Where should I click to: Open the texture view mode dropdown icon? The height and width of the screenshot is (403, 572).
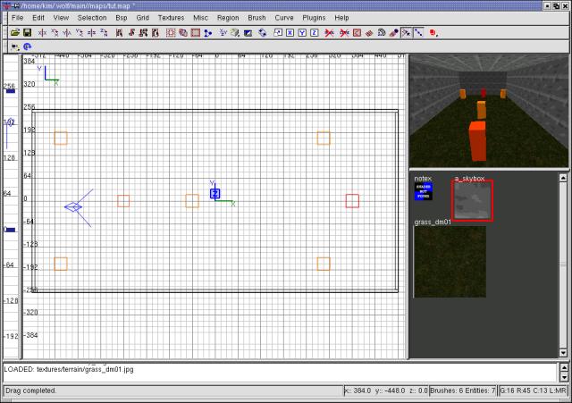(235, 33)
